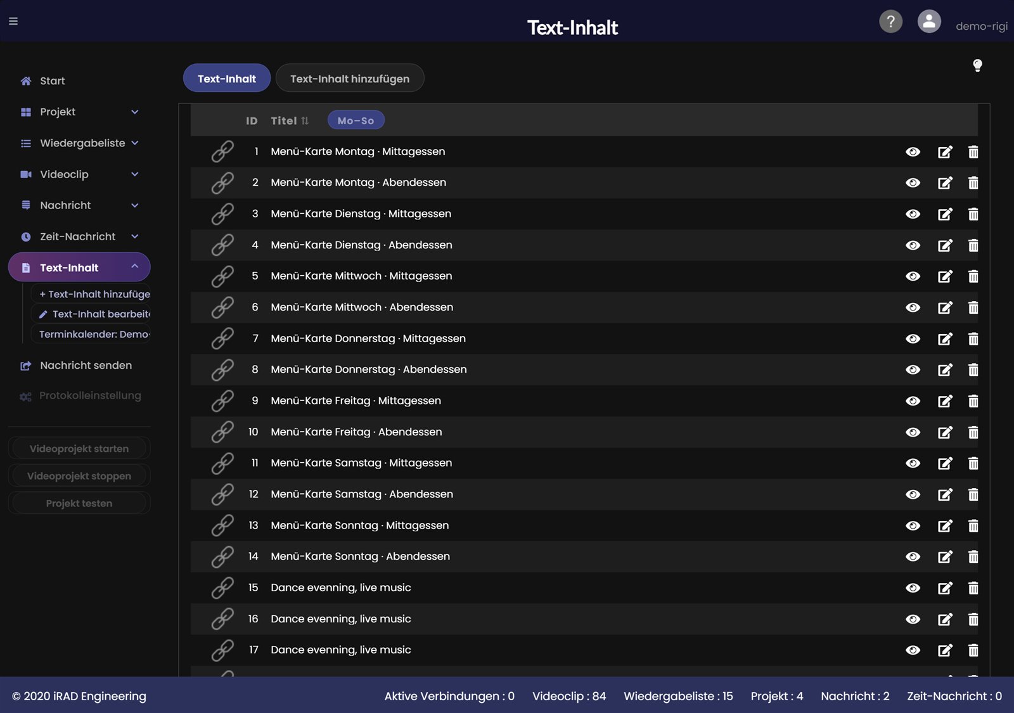Delete Menü-Karte Donnerstag Abendessen entry
This screenshot has width=1014, height=713.
[x=973, y=369]
